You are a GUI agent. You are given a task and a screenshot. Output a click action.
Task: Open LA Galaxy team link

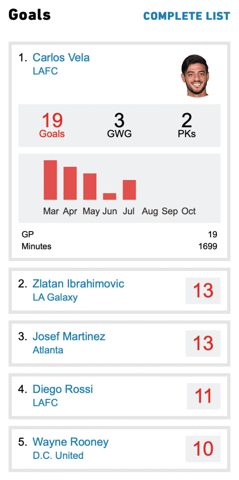(55, 297)
